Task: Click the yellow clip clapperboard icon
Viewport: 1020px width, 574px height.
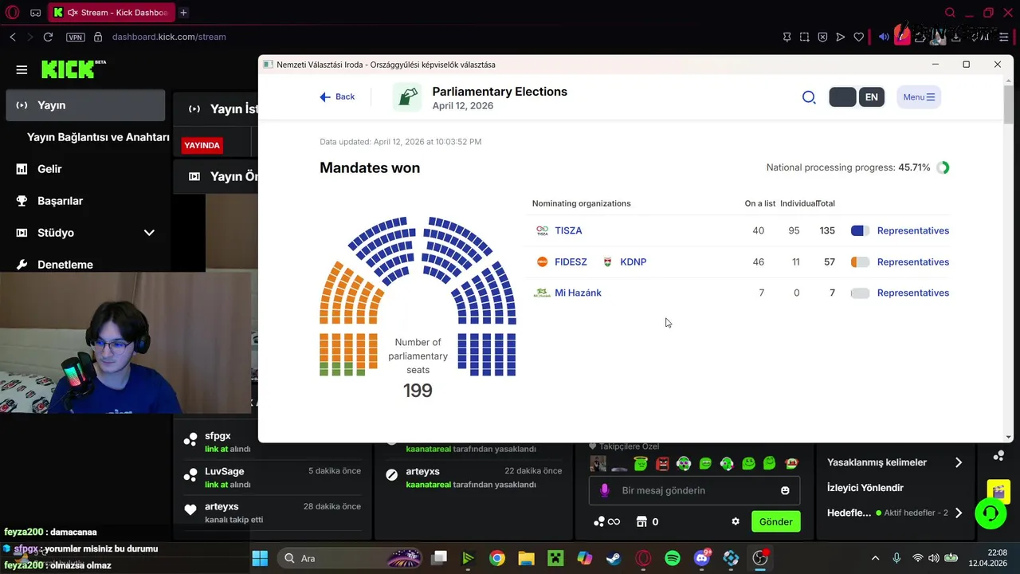Action: pos(998,491)
